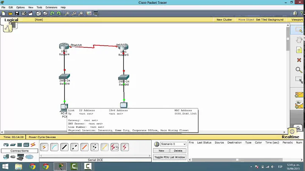Image resolution: width=305 pixels, height=171 pixels.
Task: Pick the Serial DTE red cable
Action: click(x=125, y=147)
